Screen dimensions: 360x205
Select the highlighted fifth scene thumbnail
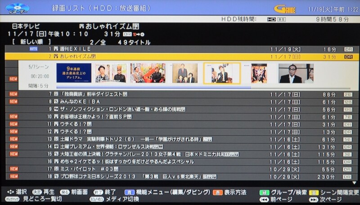[x=222, y=73]
